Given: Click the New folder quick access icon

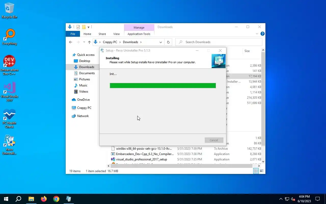Looking at the screenshot, I should click(x=84, y=27).
